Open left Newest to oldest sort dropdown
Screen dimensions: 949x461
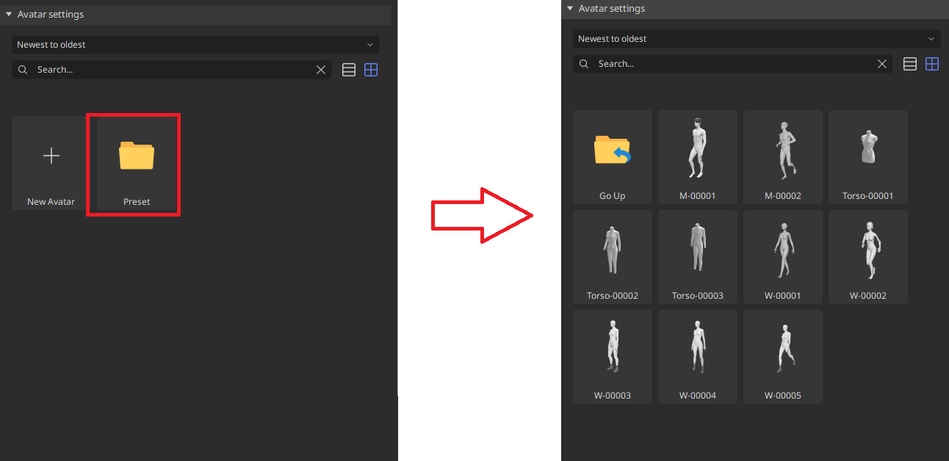[195, 45]
